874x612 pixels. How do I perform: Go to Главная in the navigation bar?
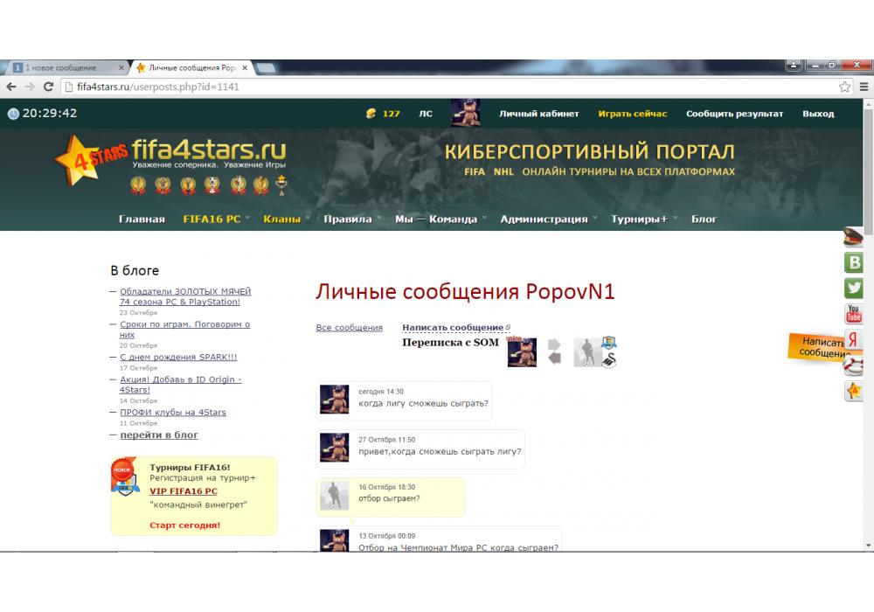pyautogui.click(x=142, y=219)
